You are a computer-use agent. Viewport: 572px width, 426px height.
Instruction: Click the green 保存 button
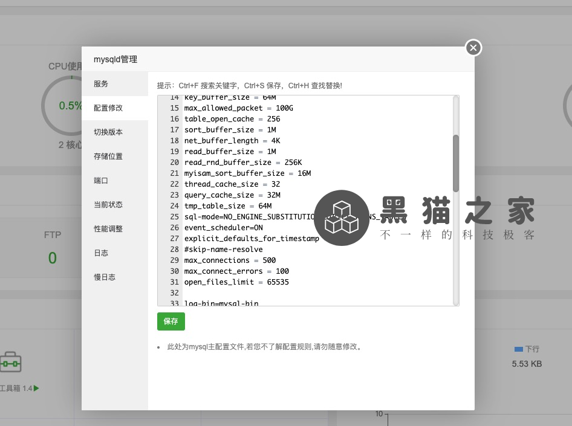[171, 321]
